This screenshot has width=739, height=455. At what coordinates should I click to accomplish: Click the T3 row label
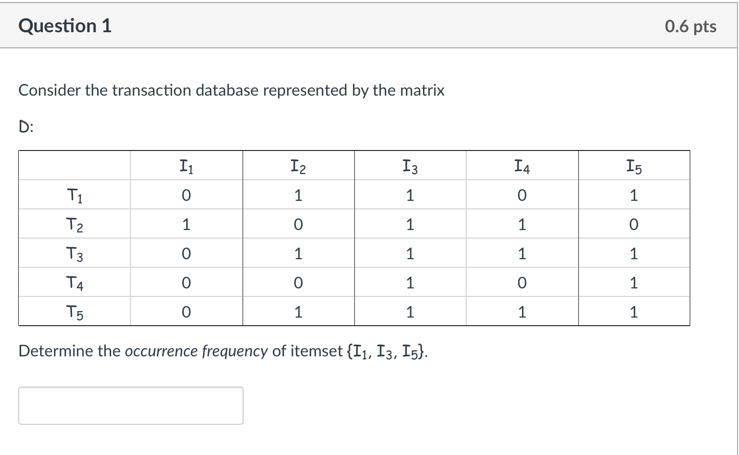[x=75, y=253]
